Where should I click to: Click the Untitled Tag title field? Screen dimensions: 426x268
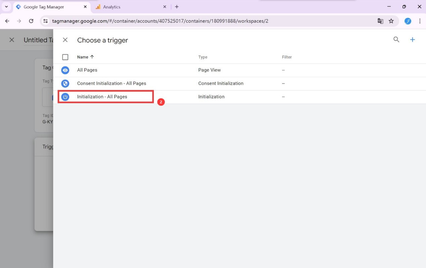38,40
